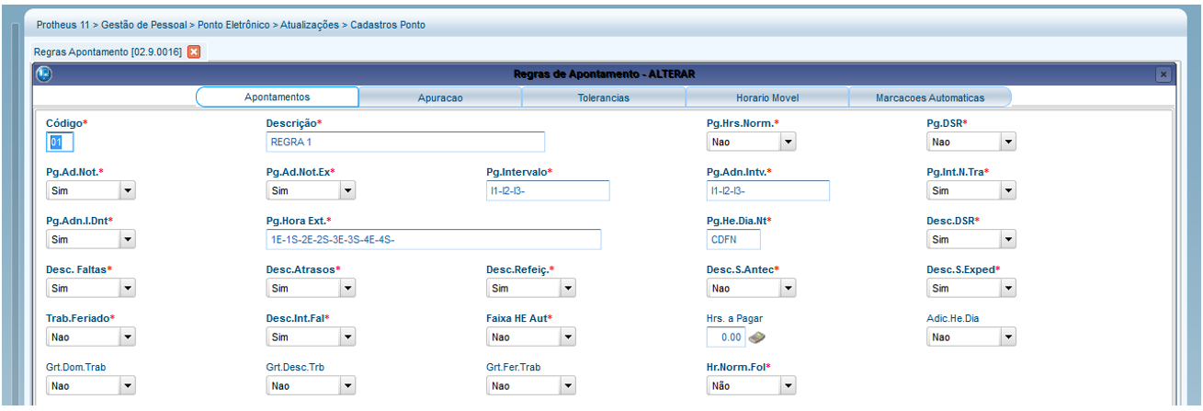1203x411 pixels.
Task: Open the Trab.Feriado dropdown
Action: [x=128, y=337]
